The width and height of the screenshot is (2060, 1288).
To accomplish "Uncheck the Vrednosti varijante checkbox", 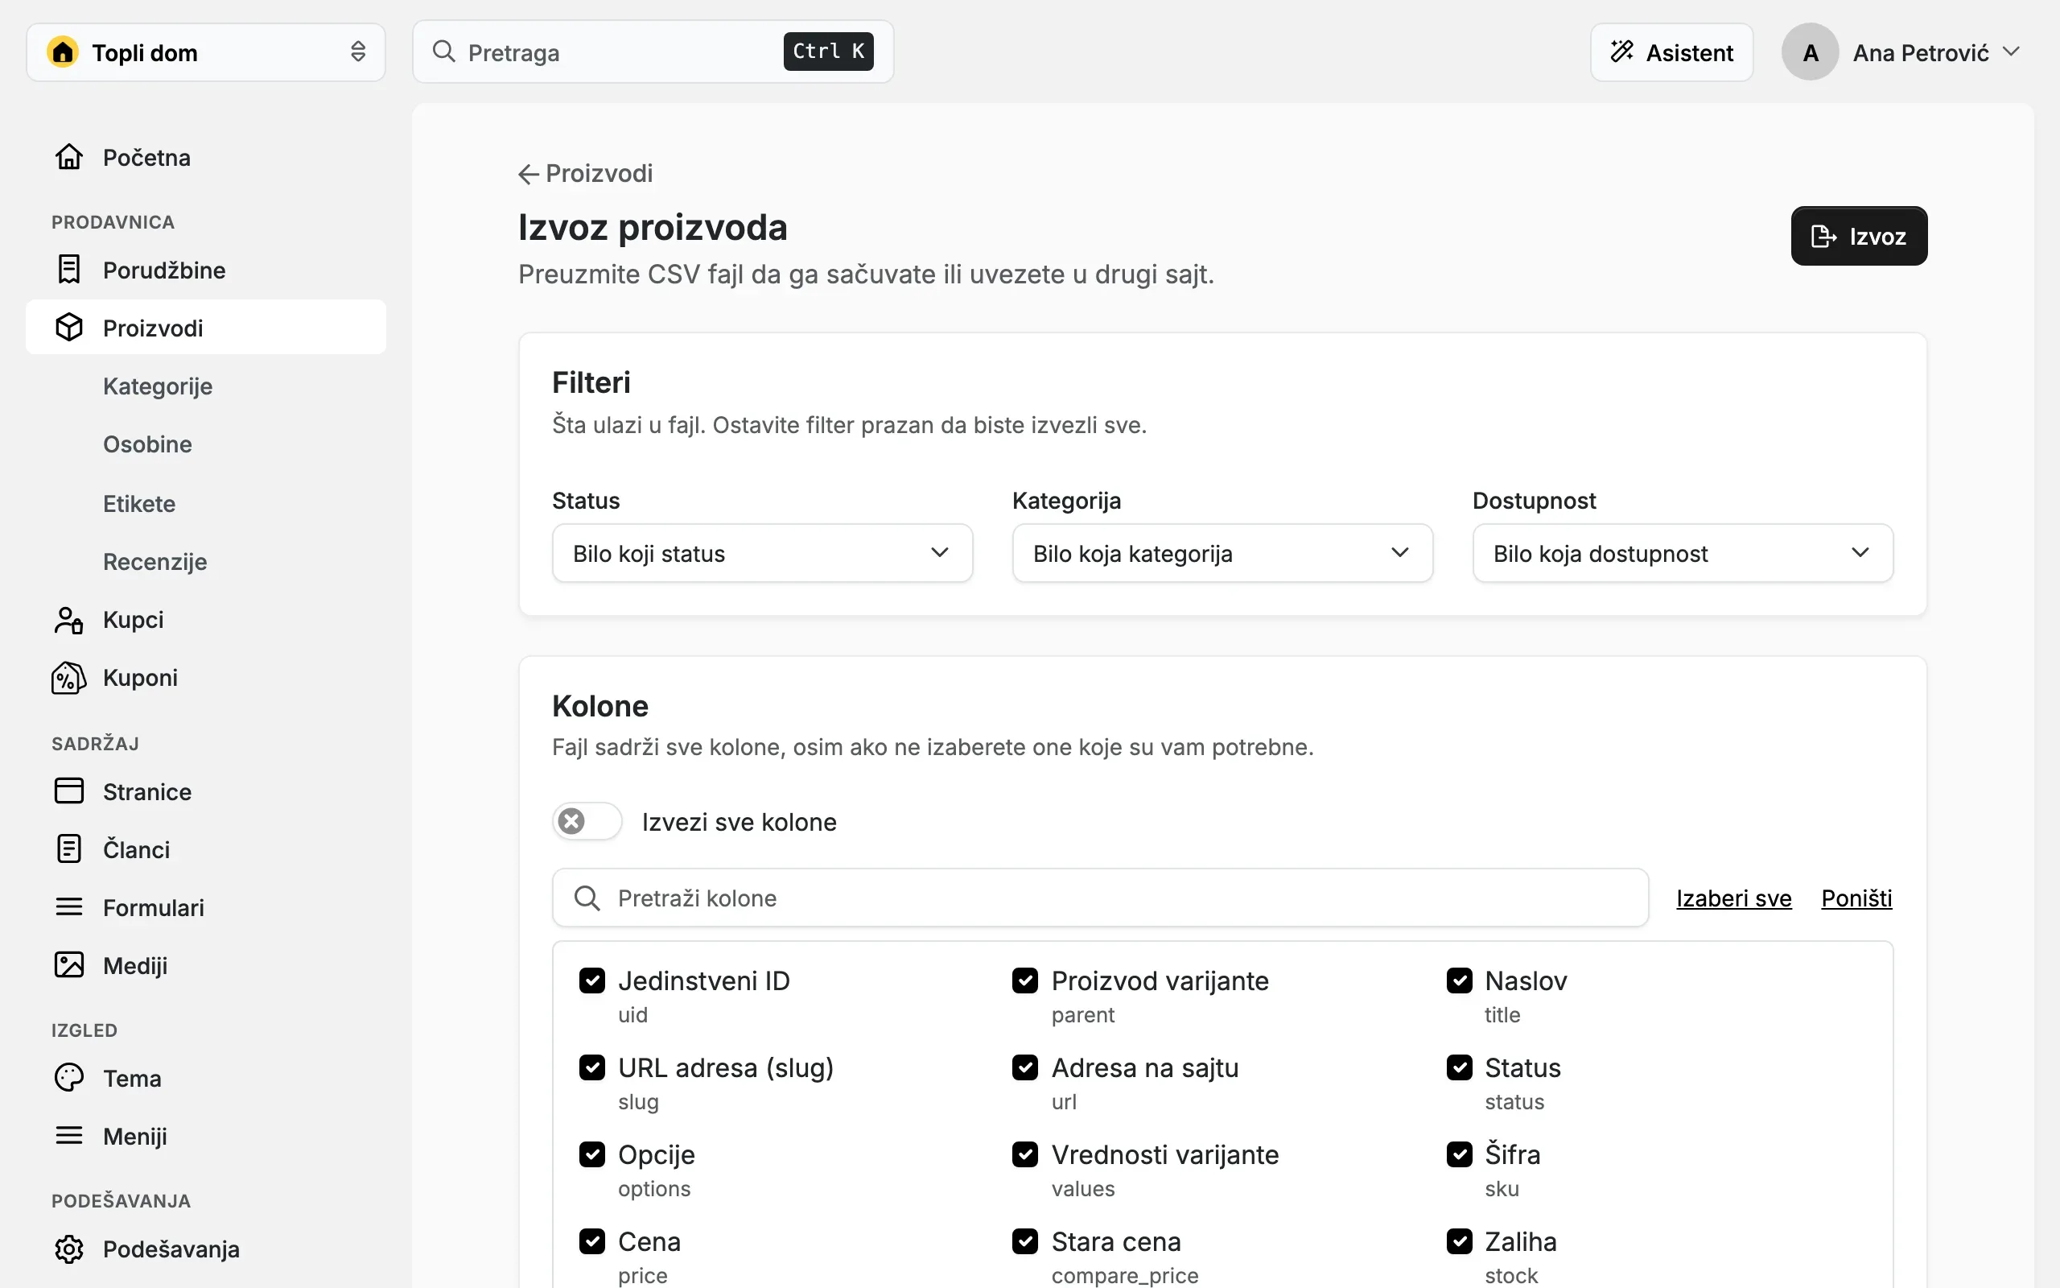I will (1025, 1154).
